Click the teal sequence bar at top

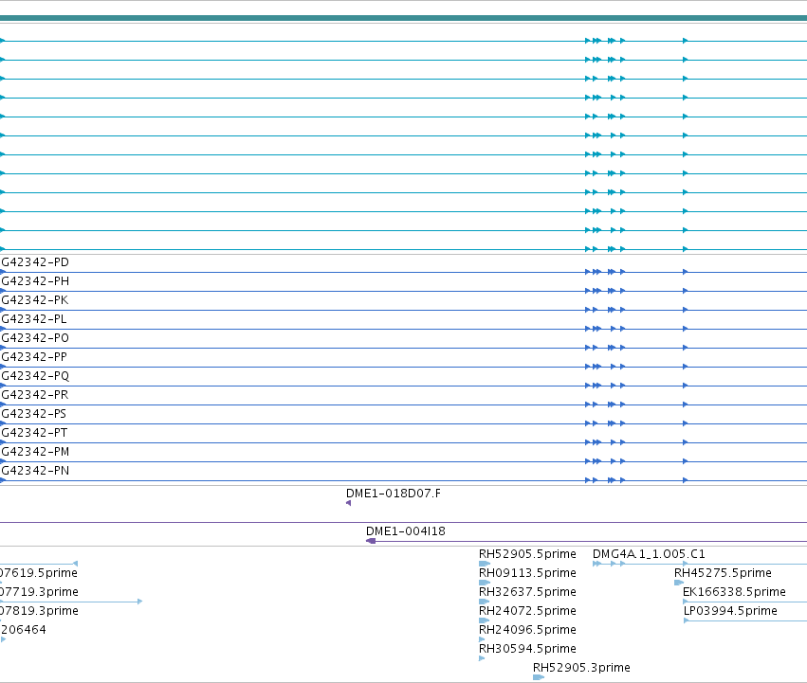tap(404, 19)
